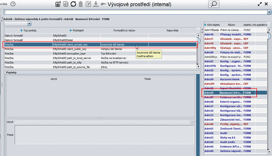Click the copy document toolbar icon
Viewport: 272px width, 156px height.
66,4
